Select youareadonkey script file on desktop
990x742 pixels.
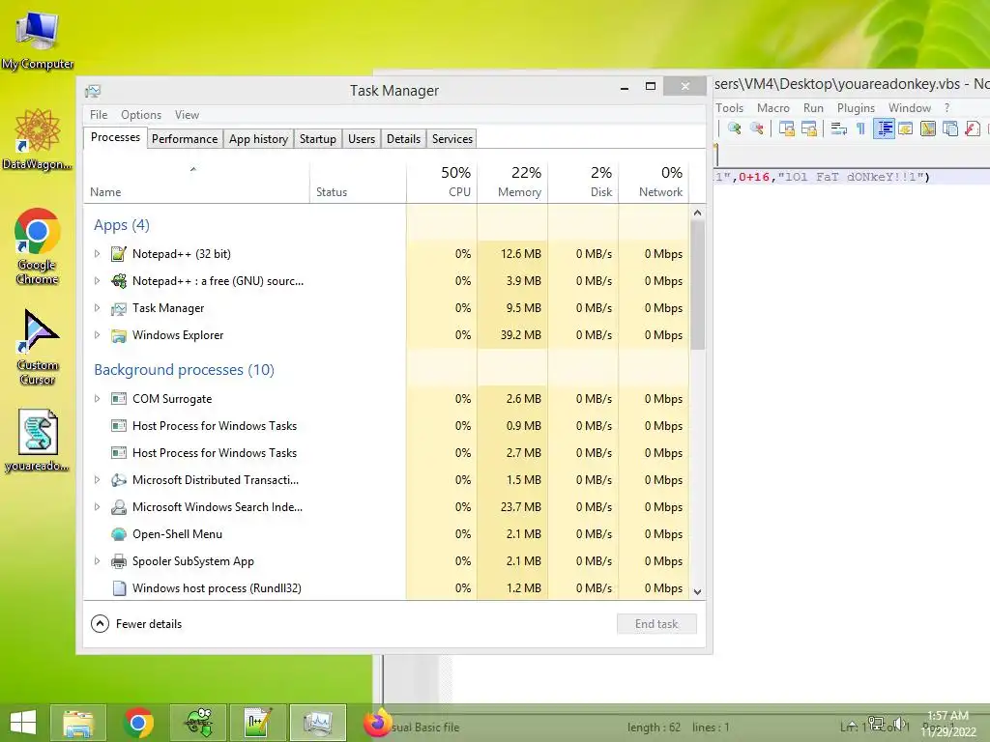click(x=38, y=441)
